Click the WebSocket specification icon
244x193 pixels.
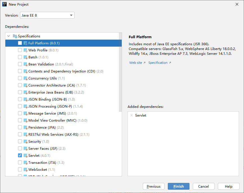(x=26, y=169)
